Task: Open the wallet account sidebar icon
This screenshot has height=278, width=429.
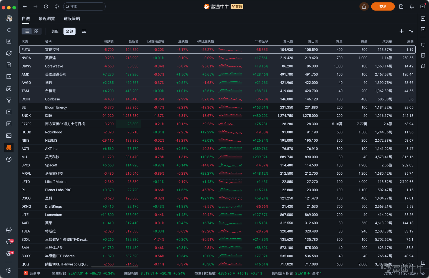Action: coord(9,77)
